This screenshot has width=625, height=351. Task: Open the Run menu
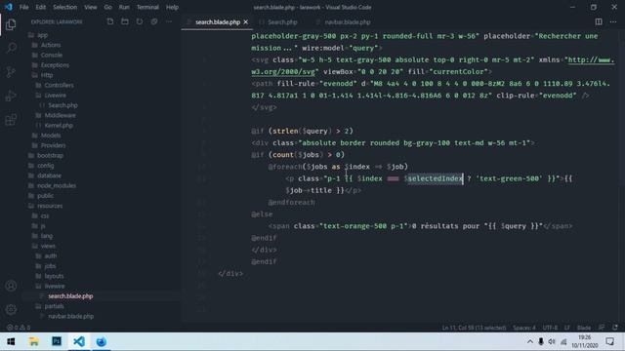124,7
